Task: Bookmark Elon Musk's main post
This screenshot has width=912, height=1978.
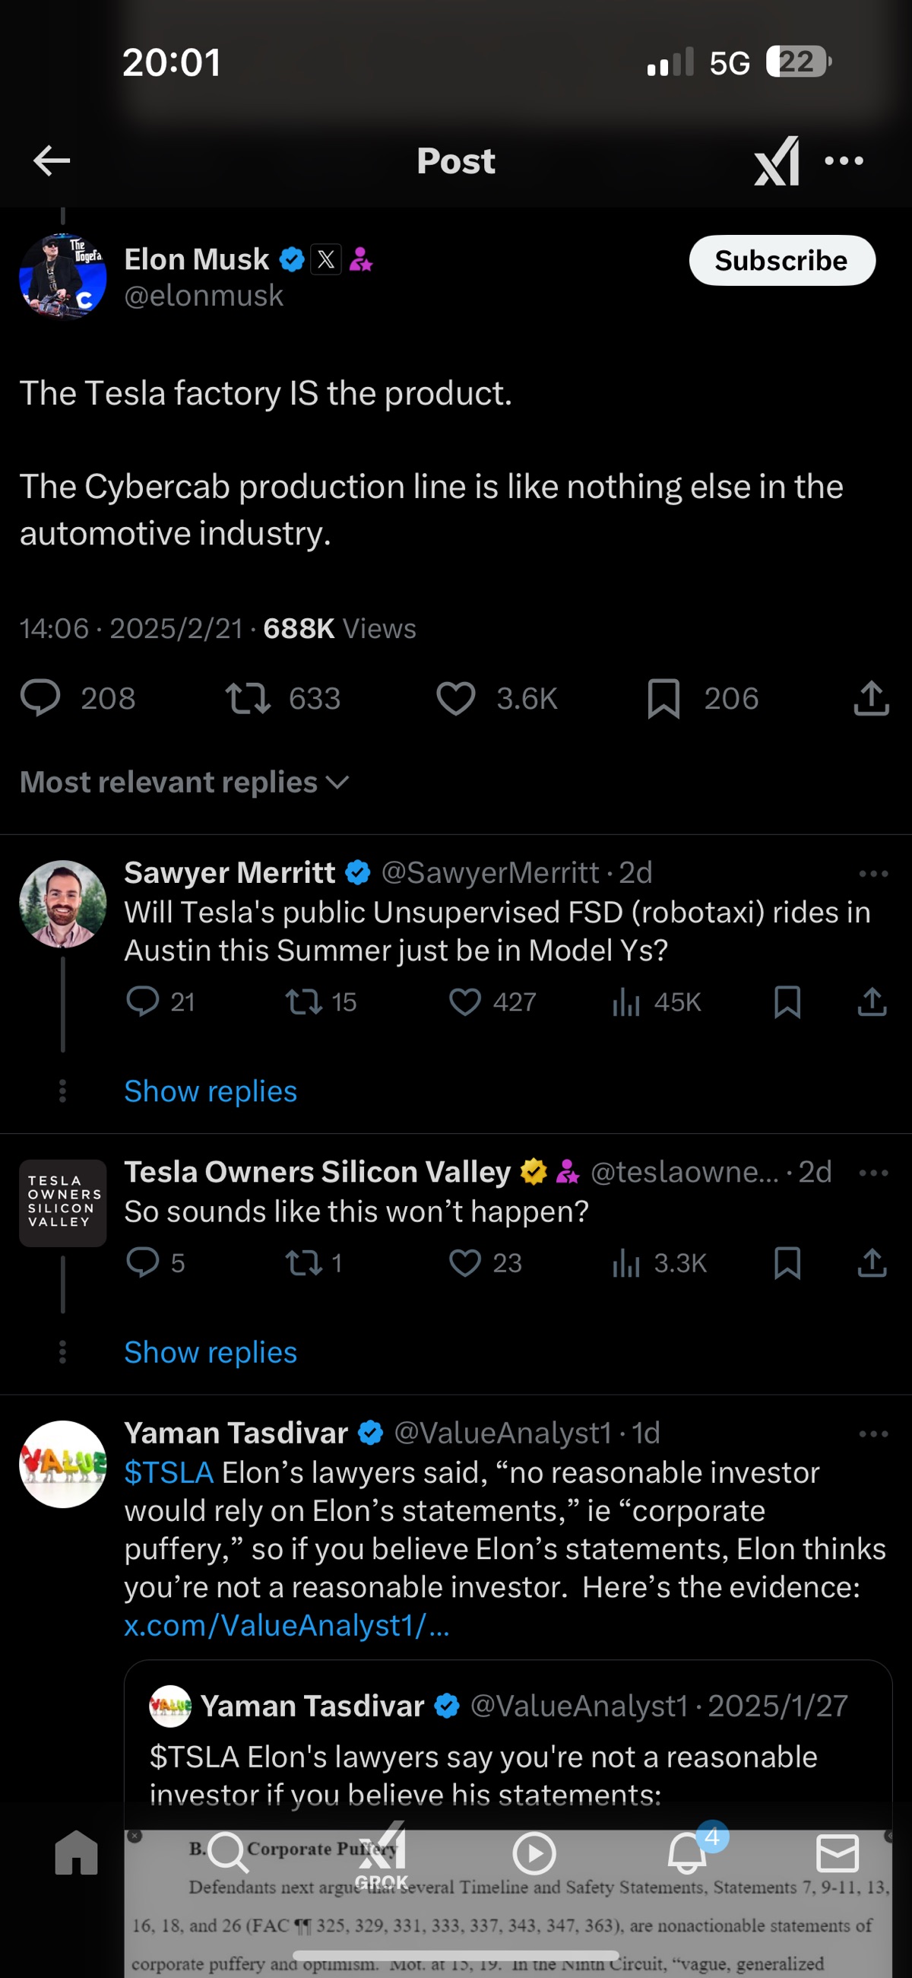Action: [663, 699]
